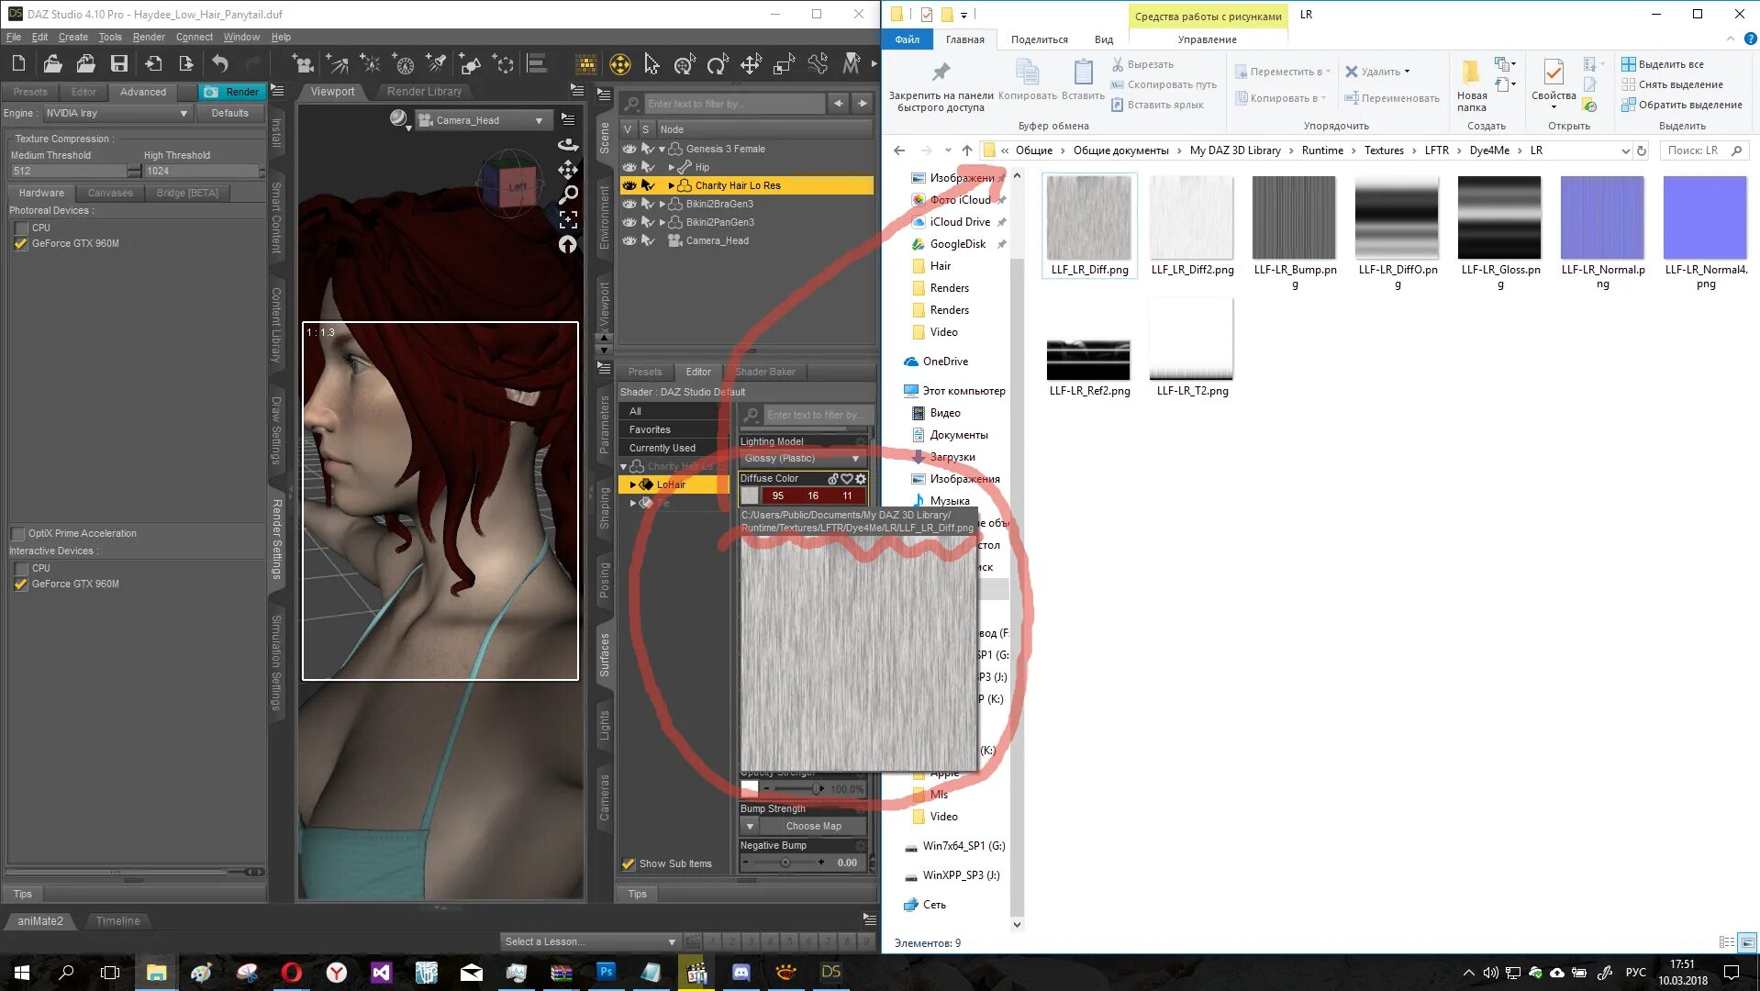The image size is (1760, 991).
Task: Activate the Rotate tool
Action: coord(716,65)
